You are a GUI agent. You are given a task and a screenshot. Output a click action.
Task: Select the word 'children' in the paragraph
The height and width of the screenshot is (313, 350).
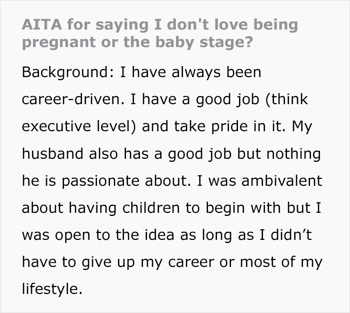[151, 208]
